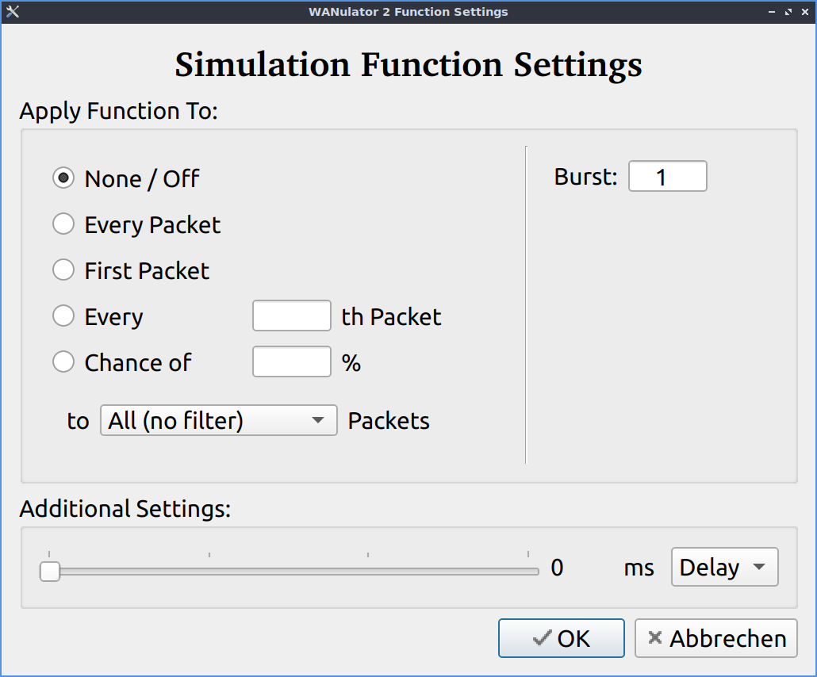Click the WANulator app icon in titlebar
Image resolution: width=817 pixels, height=677 pixels.
pyautogui.click(x=12, y=12)
